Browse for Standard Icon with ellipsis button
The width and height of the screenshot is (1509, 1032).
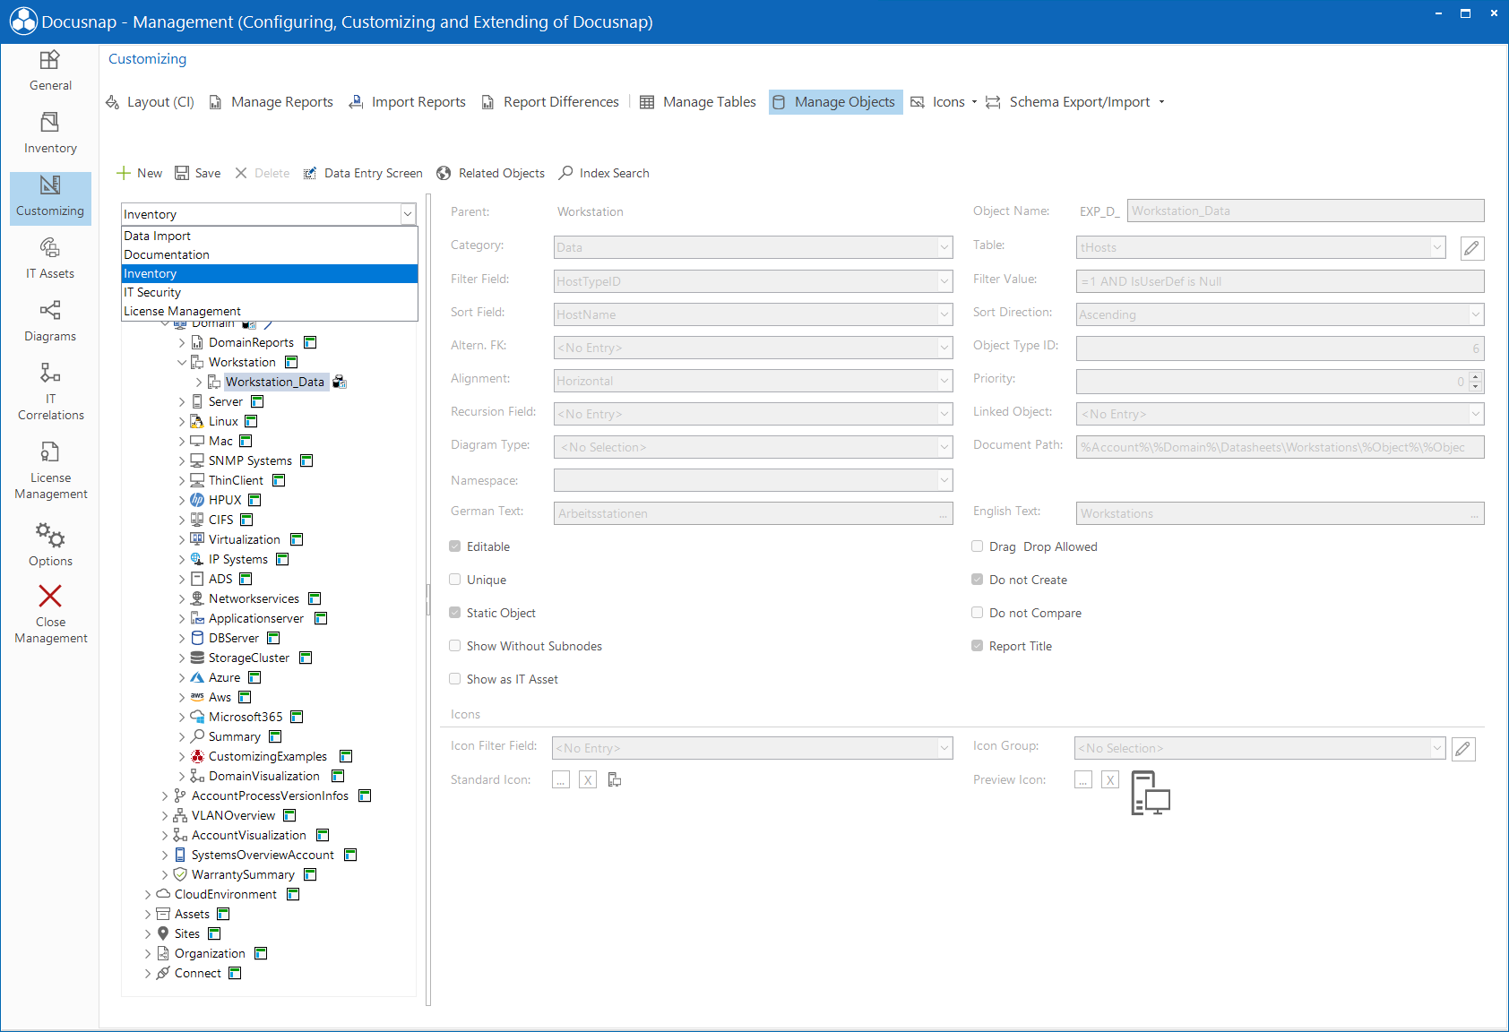561,780
